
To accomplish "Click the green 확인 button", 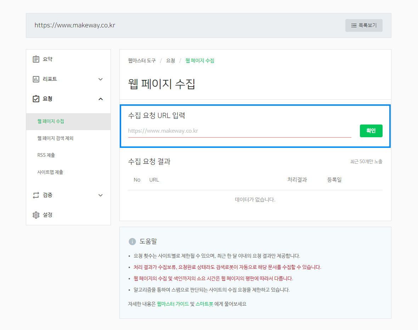I will 371,131.
